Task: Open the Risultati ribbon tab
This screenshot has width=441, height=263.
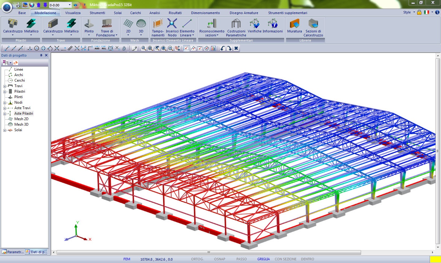Action: (x=175, y=13)
